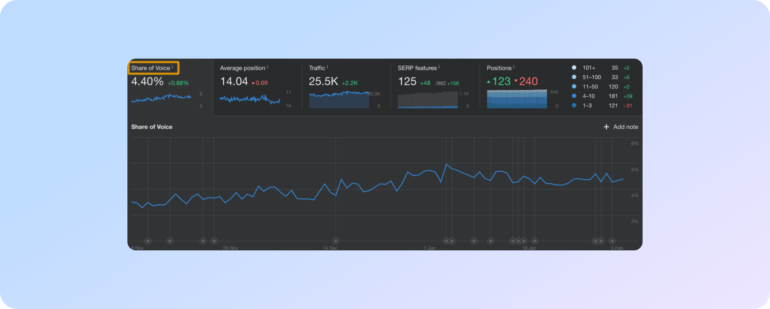770x309 pixels.
Task: Click the 101+ range label
Action: pyautogui.click(x=589, y=68)
